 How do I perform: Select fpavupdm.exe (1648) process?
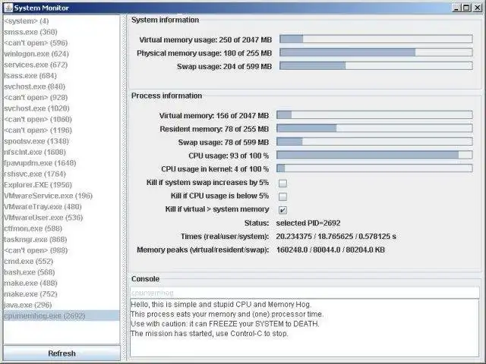click(62, 163)
